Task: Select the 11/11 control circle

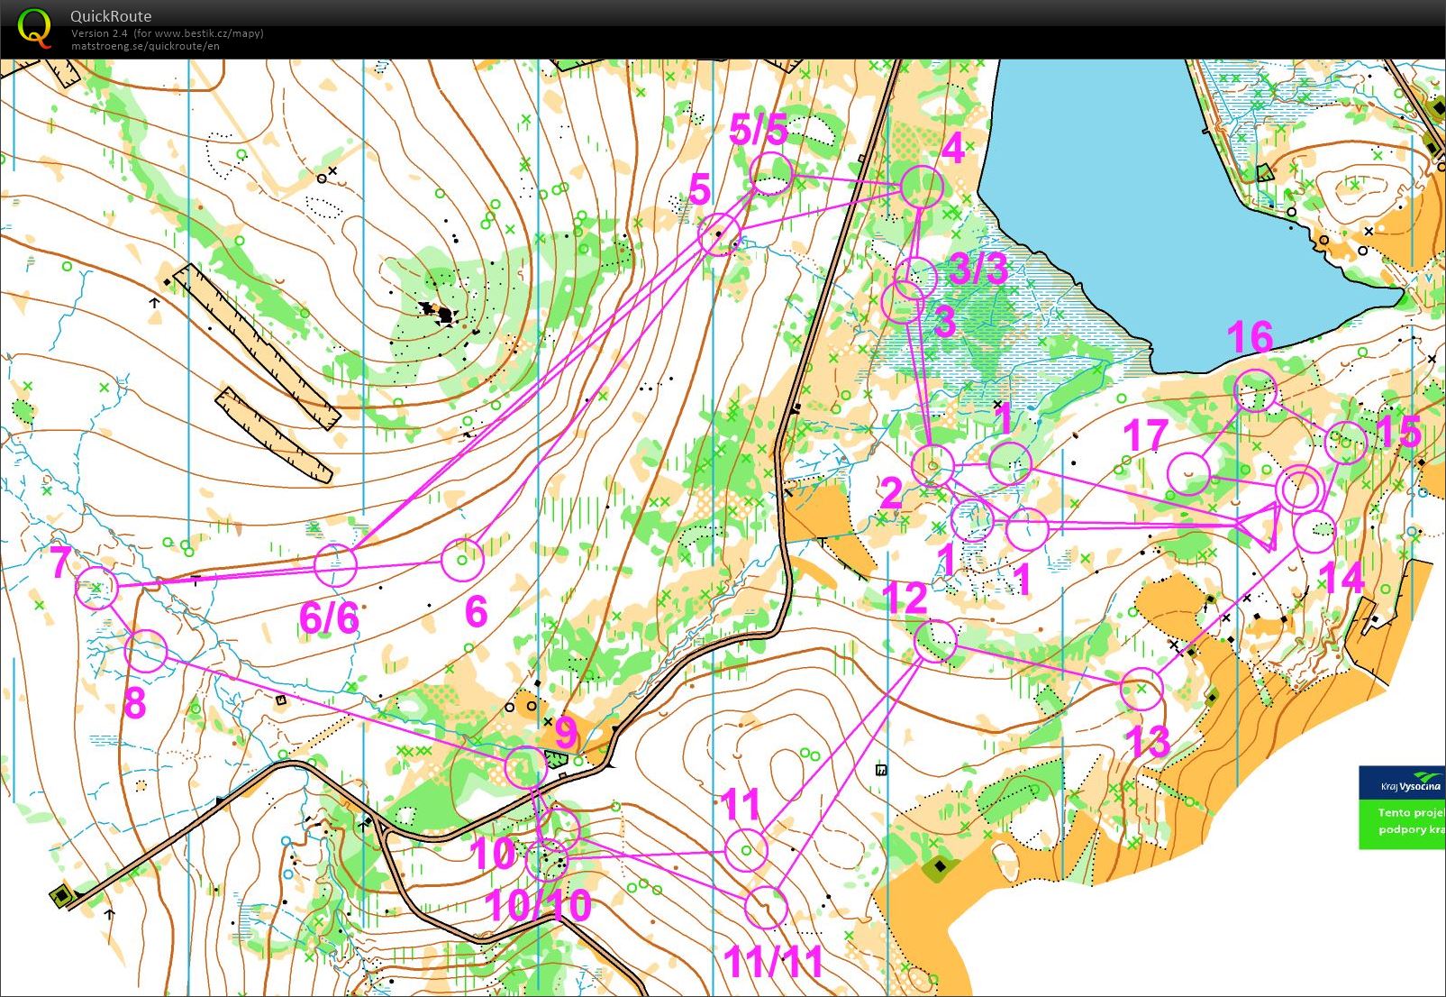Action: coord(767,907)
